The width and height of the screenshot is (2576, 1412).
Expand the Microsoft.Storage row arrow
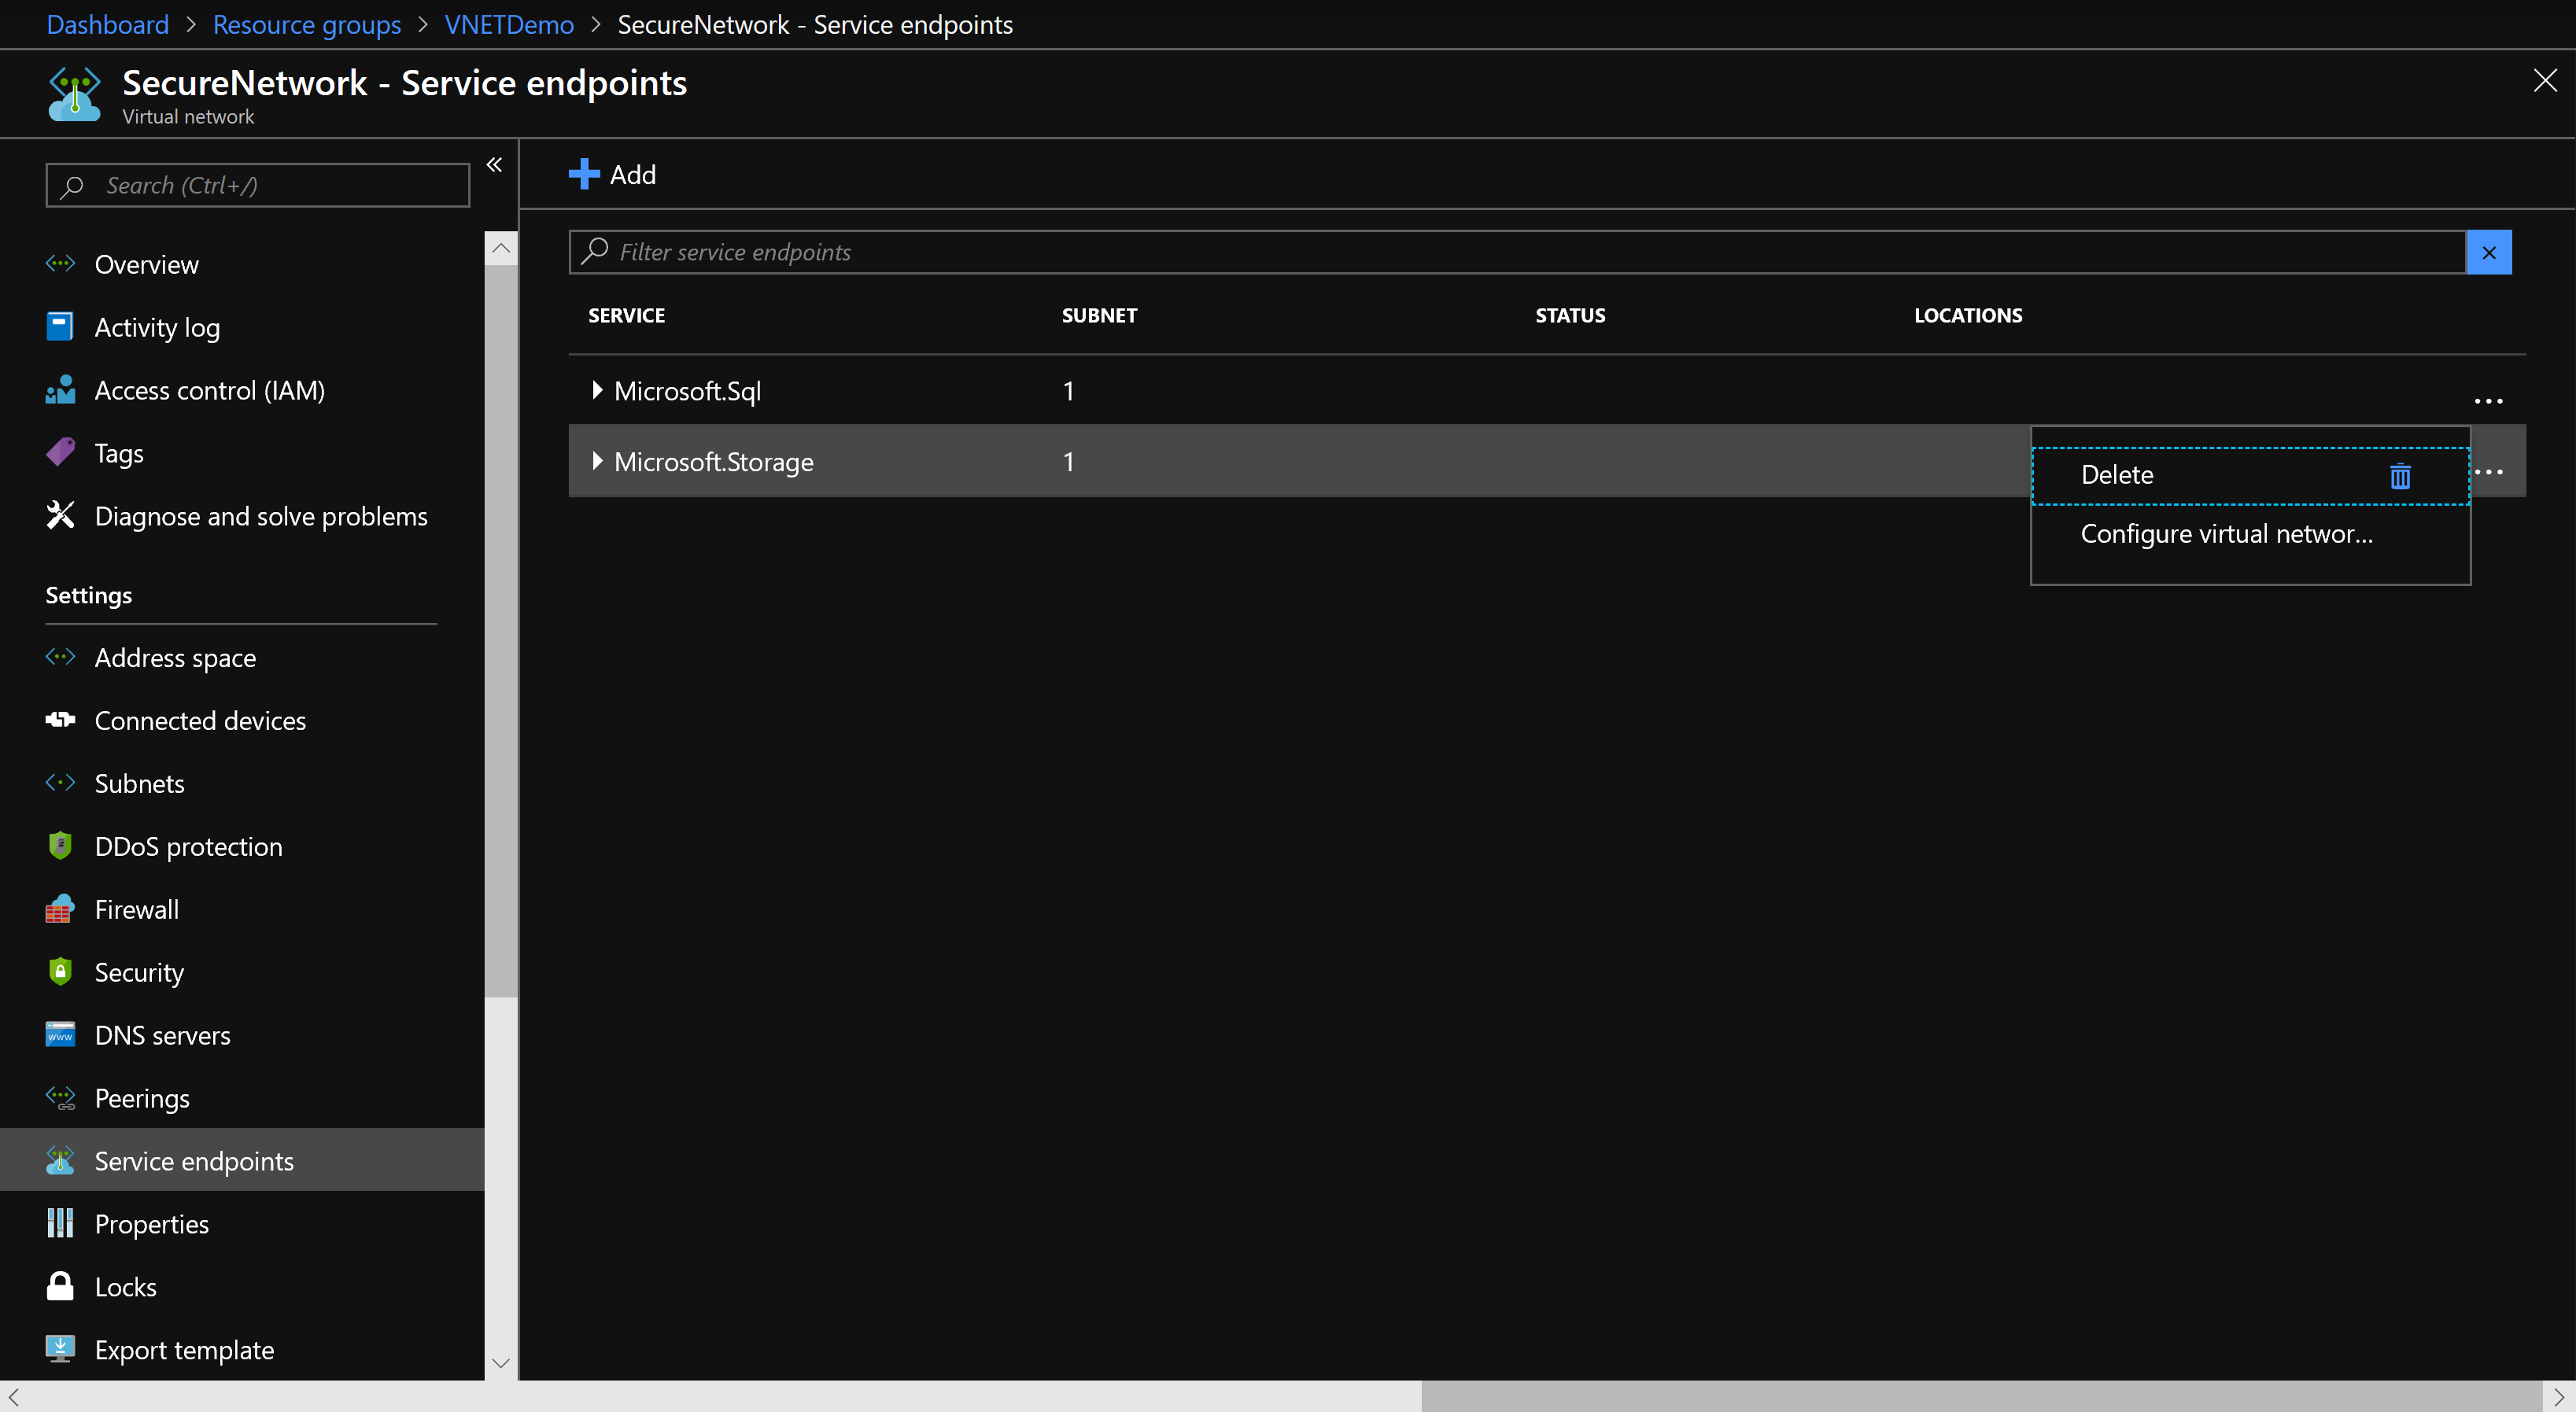[x=597, y=461]
